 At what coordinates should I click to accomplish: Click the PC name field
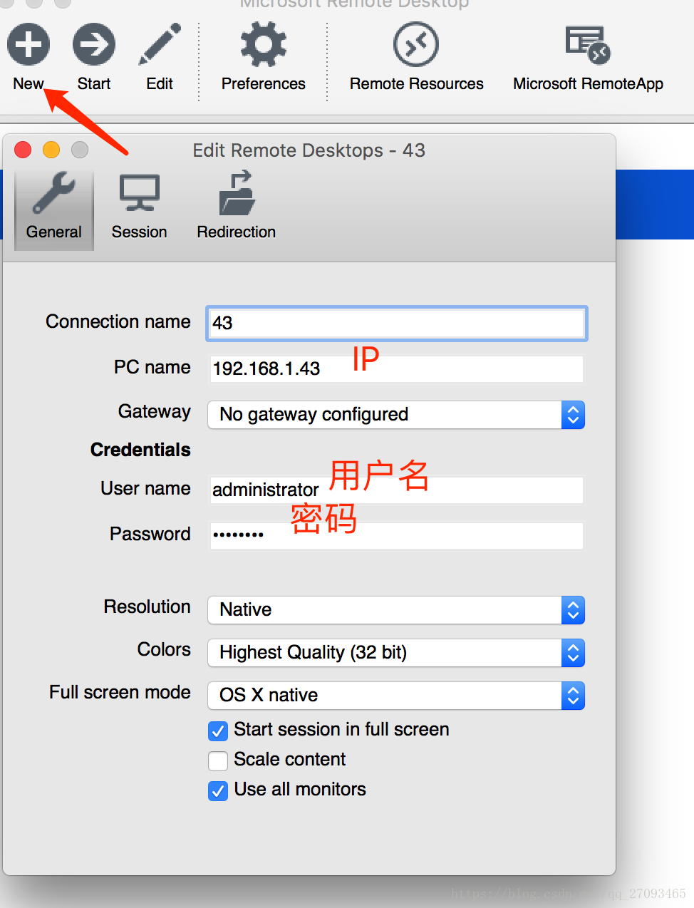pos(397,369)
